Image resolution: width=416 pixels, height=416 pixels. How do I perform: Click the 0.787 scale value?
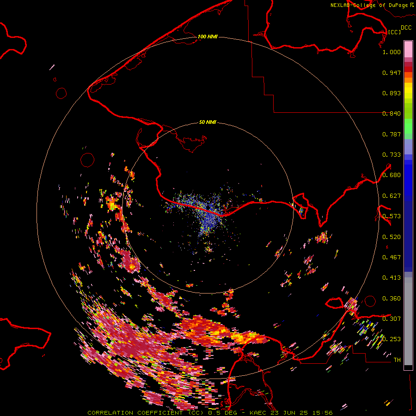coord(392,134)
